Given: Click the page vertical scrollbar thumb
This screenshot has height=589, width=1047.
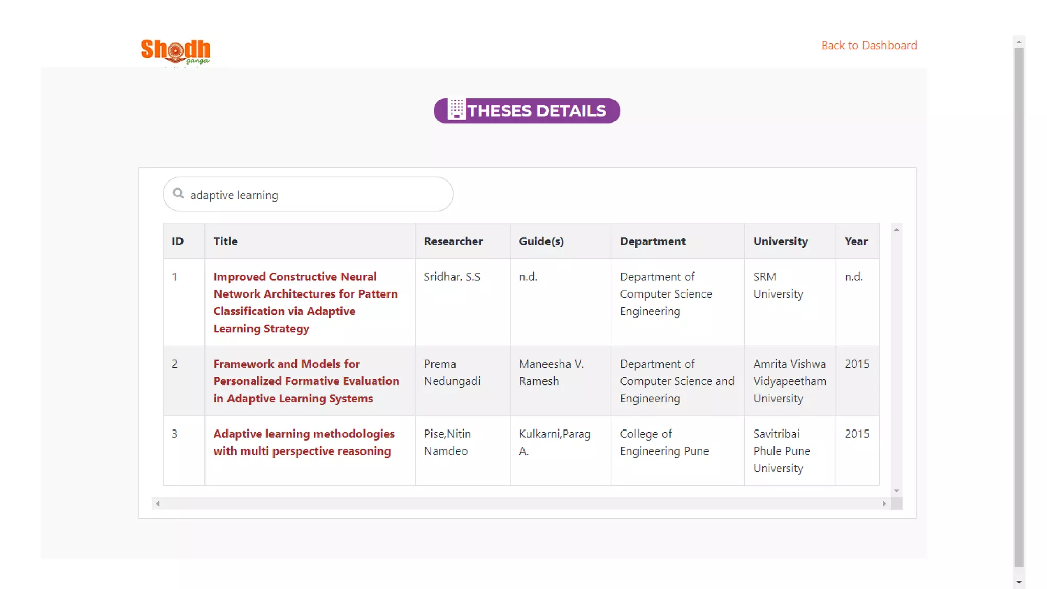Looking at the screenshot, I should tap(1019, 307).
